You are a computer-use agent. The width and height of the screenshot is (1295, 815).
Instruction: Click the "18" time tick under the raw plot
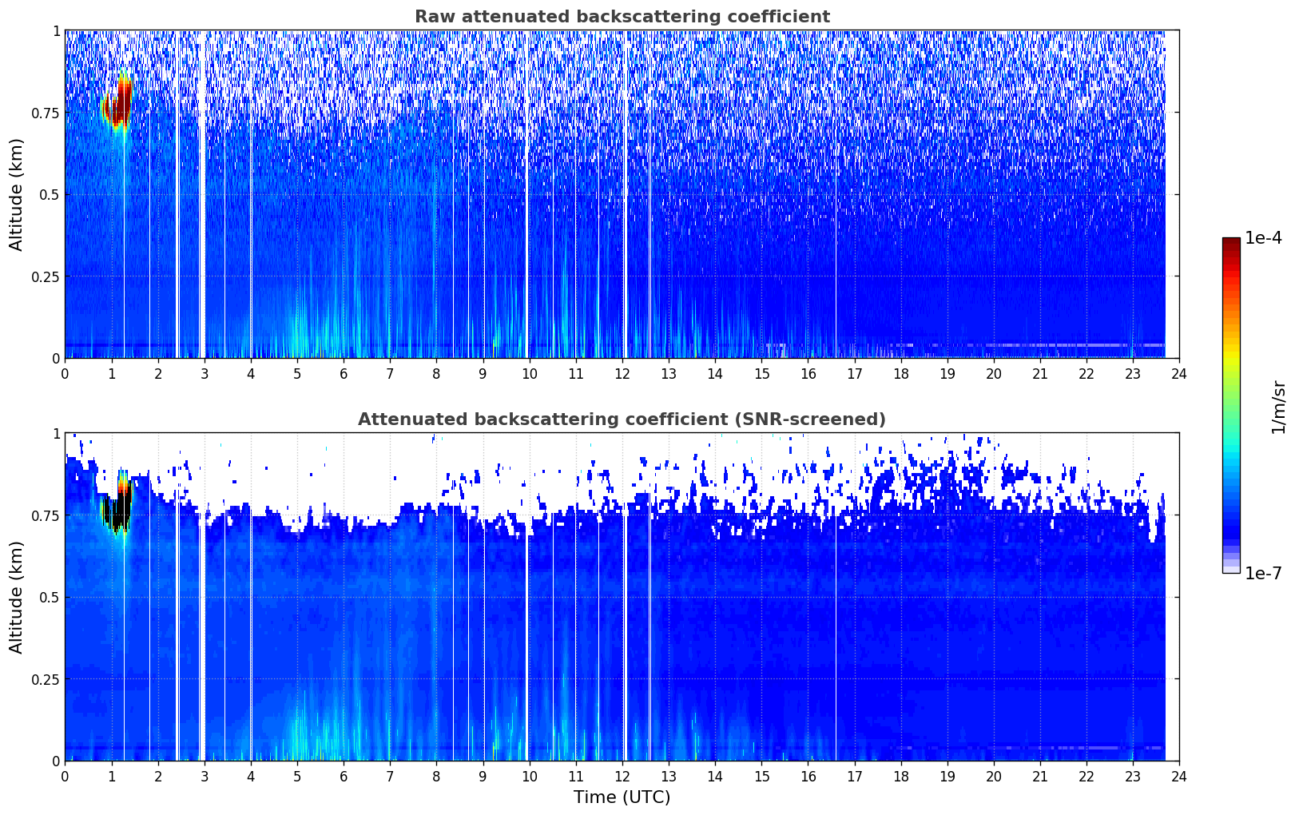[900, 373]
